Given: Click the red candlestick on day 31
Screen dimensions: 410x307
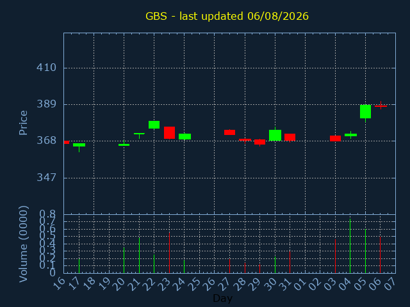Looking at the screenshot, I should pos(290,138).
